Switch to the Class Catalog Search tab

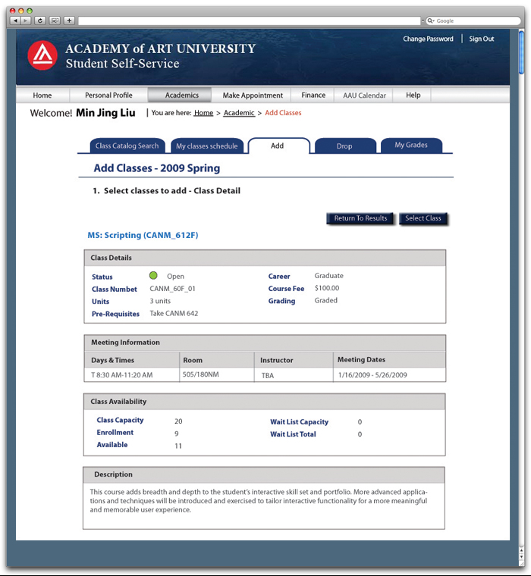[x=127, y=146]
